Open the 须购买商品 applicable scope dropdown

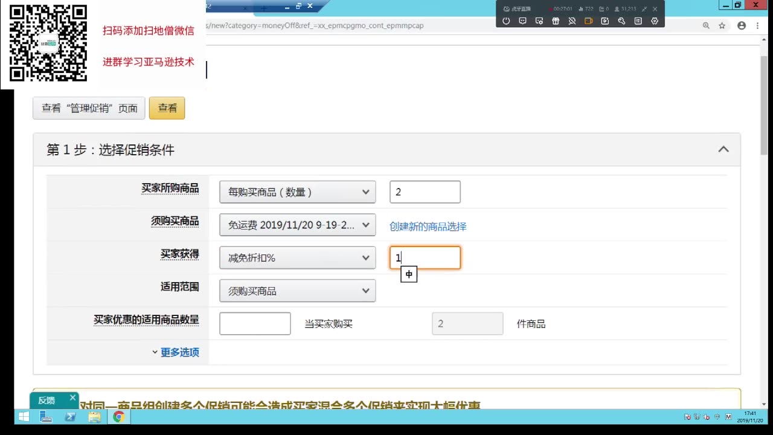(x=297, y=291)
